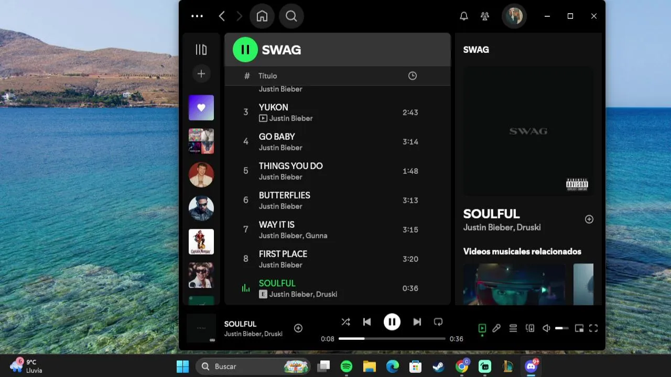Open Druski from the SOULFUL track row
This screenshot has width=671, height=377.
(x=326, y=294)
